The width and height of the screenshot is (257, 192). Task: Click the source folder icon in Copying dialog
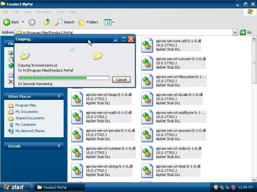pyautogui.click(x=25, y=55)
